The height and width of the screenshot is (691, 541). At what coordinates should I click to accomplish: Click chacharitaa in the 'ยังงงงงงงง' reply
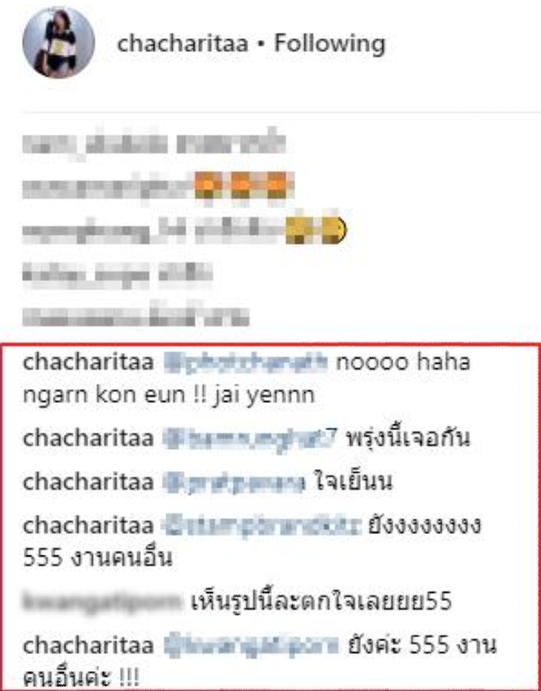point(88,525)
